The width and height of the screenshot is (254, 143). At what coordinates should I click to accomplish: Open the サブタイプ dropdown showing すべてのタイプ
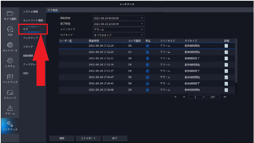tap(118, 35)
